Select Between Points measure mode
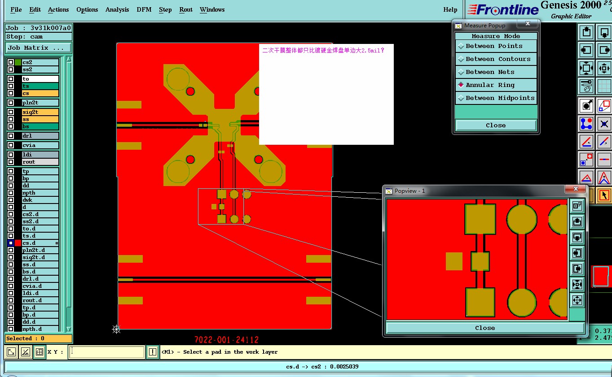Screen dimensions: 612x377 click(x=496, y=46)
